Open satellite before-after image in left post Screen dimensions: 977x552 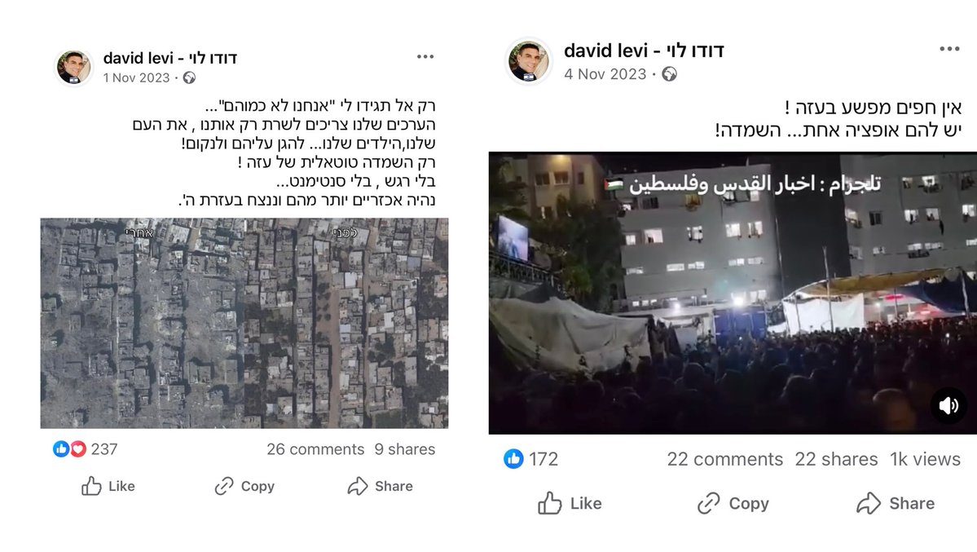tap(244, 323)
